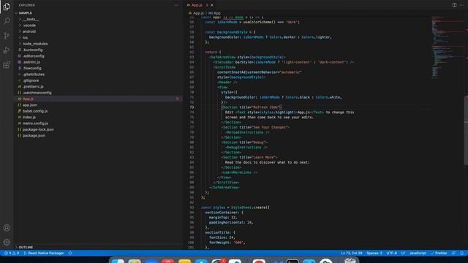Expand the OUTLINE section

(x=26, y=247)
